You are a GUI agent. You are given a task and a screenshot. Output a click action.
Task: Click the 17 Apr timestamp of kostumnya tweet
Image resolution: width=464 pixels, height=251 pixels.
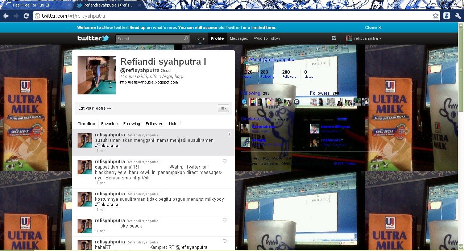coord(100,210)
